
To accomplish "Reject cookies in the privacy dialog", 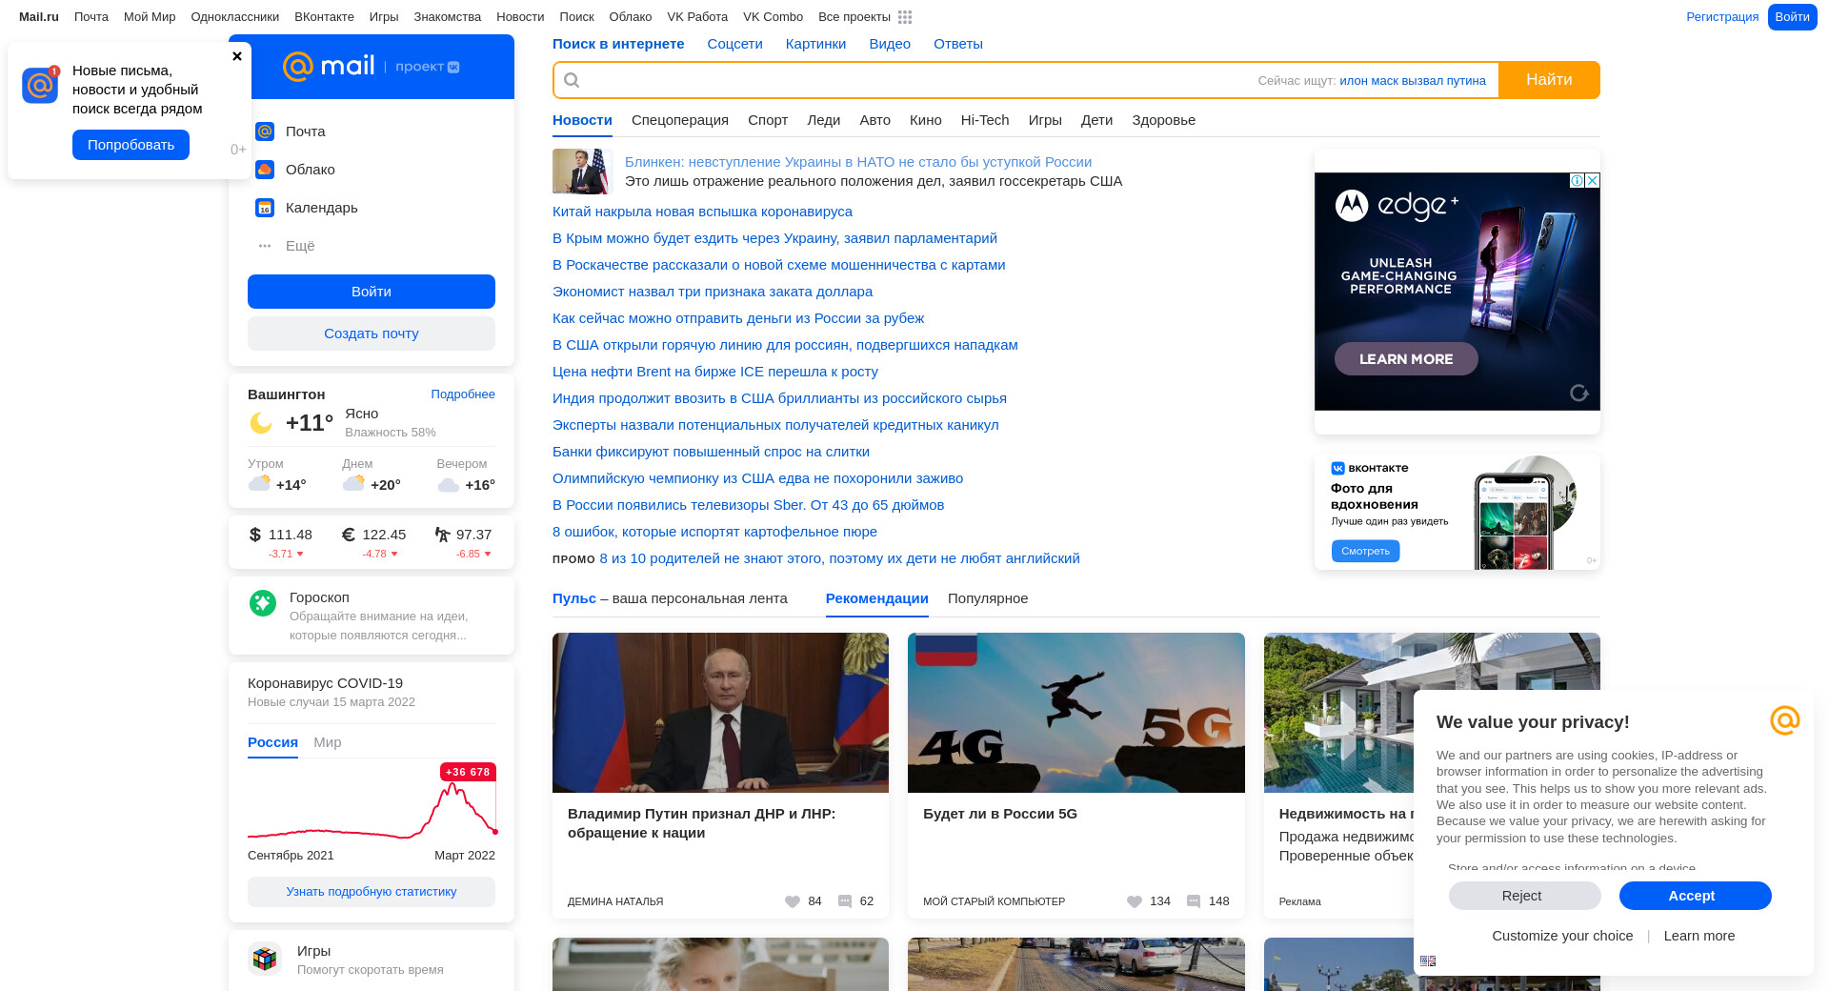I will (x=1525, y=896).
